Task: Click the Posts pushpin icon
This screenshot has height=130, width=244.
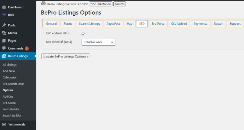Action: (4, 25)
